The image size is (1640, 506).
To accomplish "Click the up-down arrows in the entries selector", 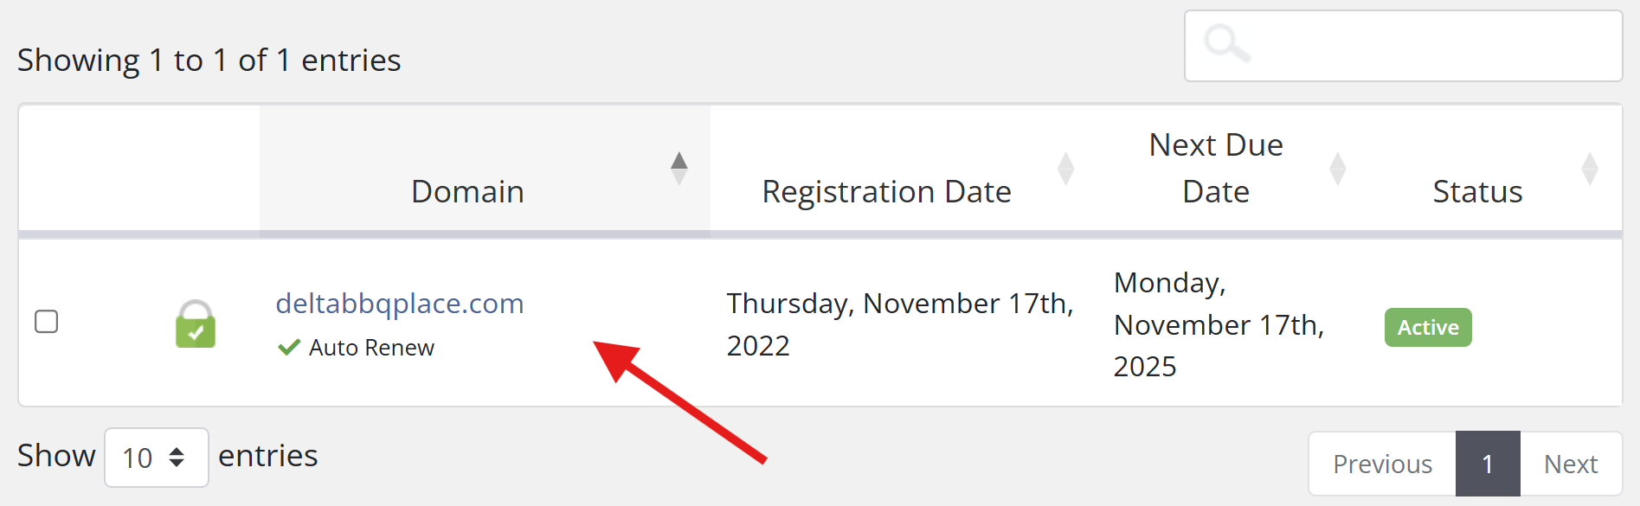I will coord(180,457).
